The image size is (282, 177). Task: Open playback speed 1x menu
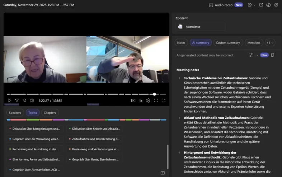[141, 101]
